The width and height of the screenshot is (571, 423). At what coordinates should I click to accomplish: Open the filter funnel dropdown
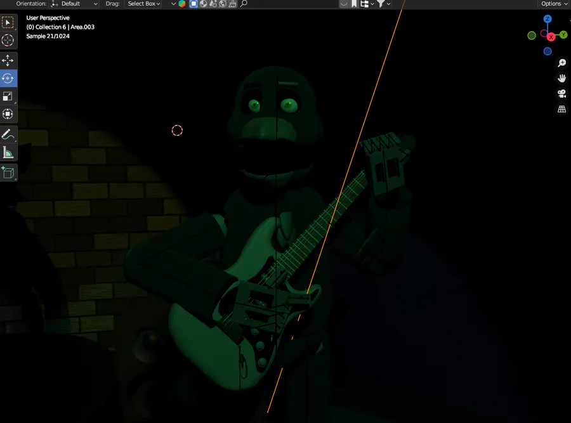coord(383,4)
